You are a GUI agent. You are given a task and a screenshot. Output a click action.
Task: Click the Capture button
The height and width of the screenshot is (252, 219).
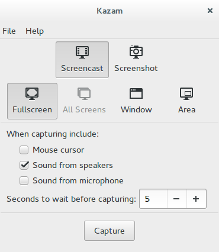(x=109, y=231)
